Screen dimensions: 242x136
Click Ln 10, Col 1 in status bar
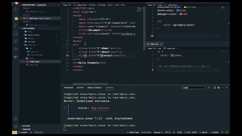click(x=146, y=132)
